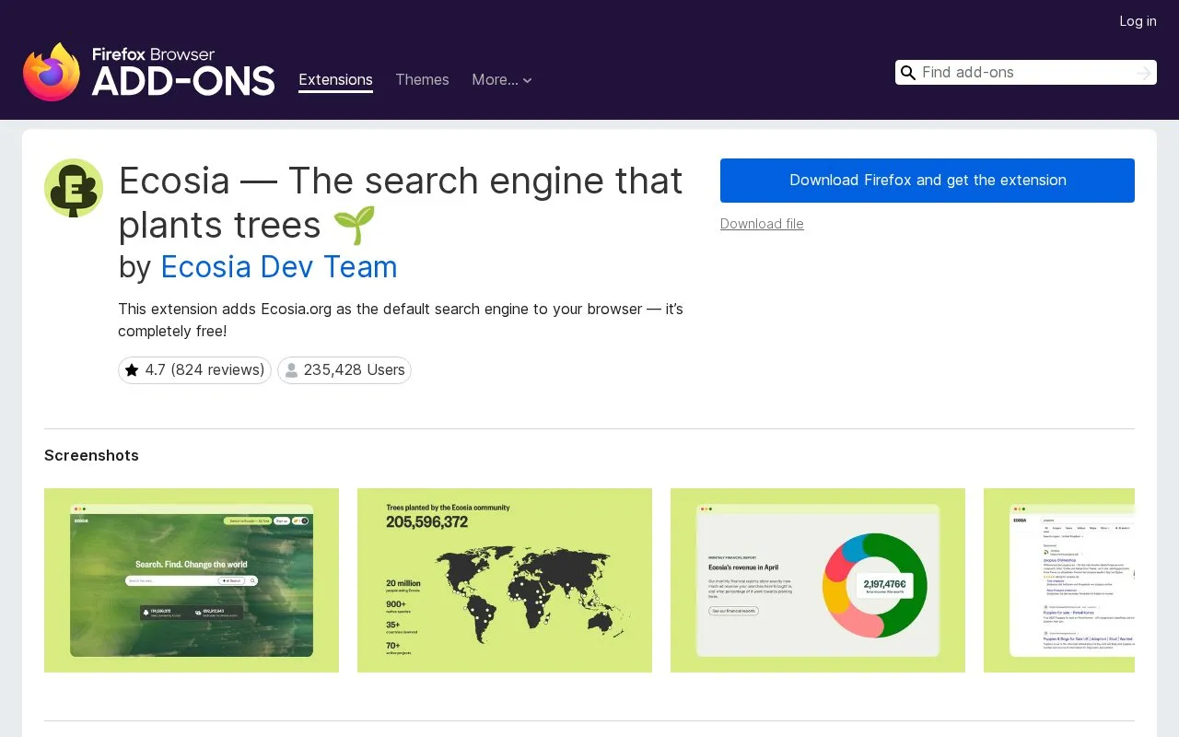Viewport: 1179px width, 737px height.
Task: Submit search with the arrow icon
Action: coord(1144,73)
